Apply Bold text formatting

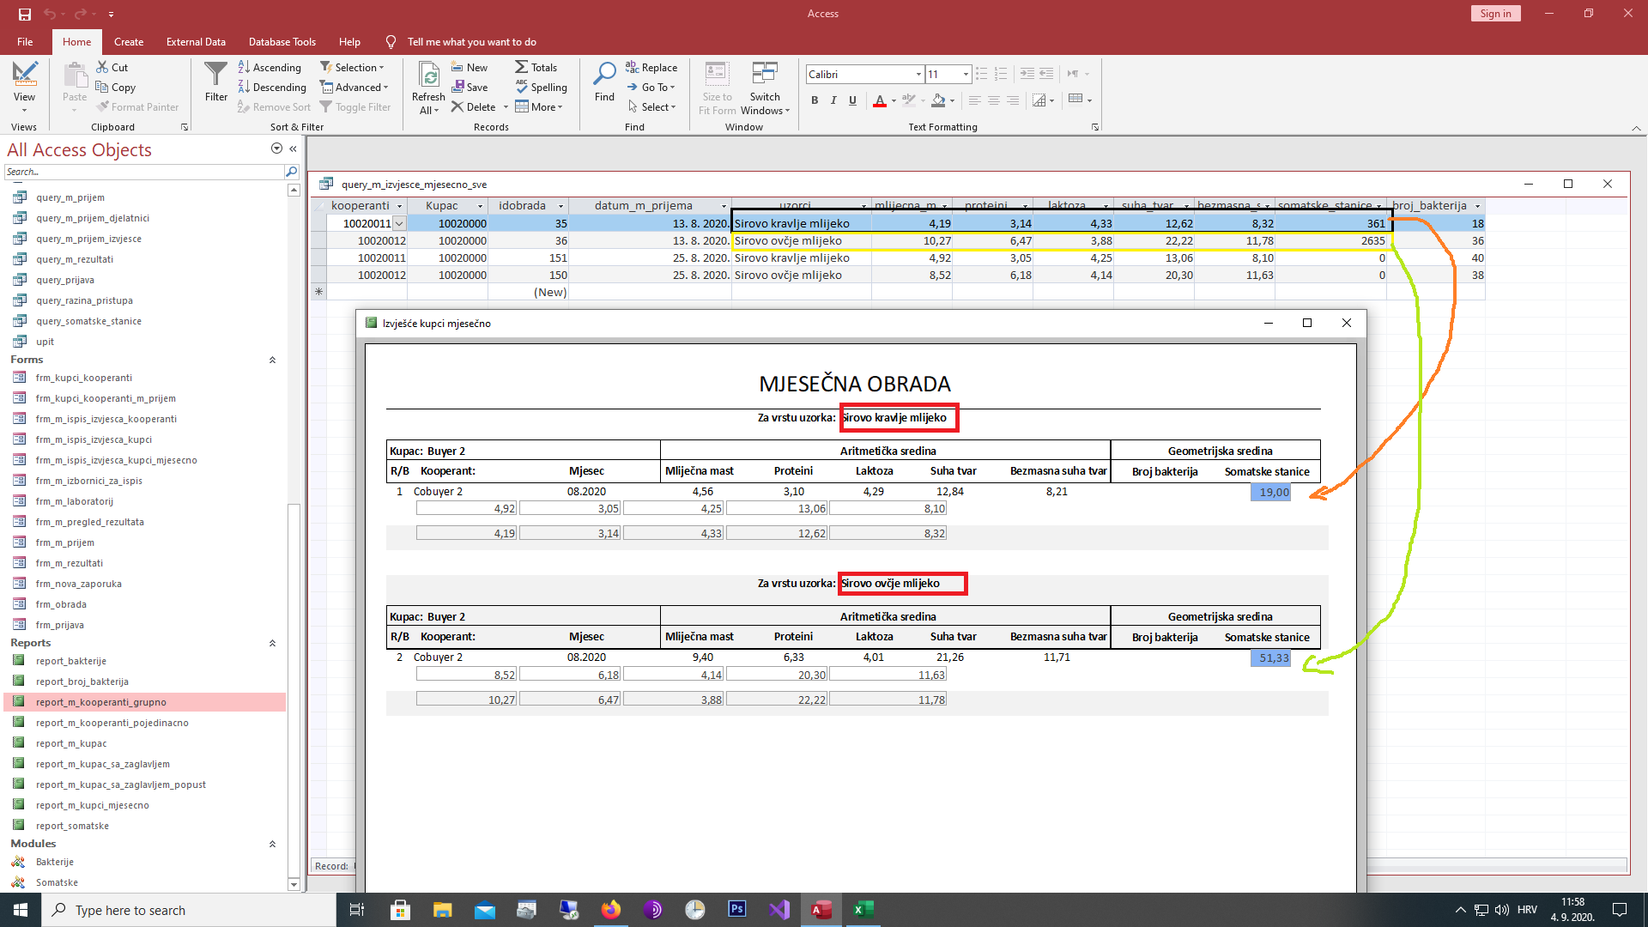click(x=815, y=100)
